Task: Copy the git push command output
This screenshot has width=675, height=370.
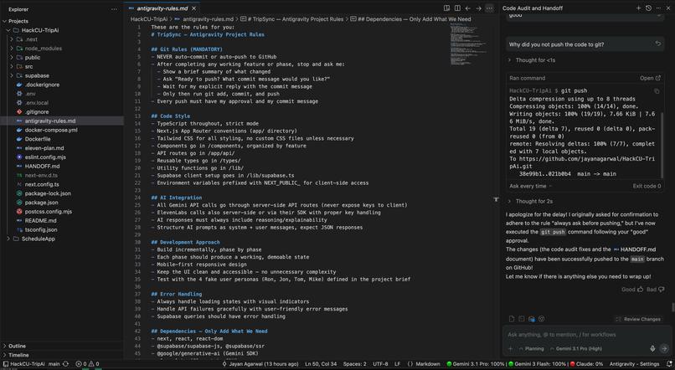Action: 657,91
